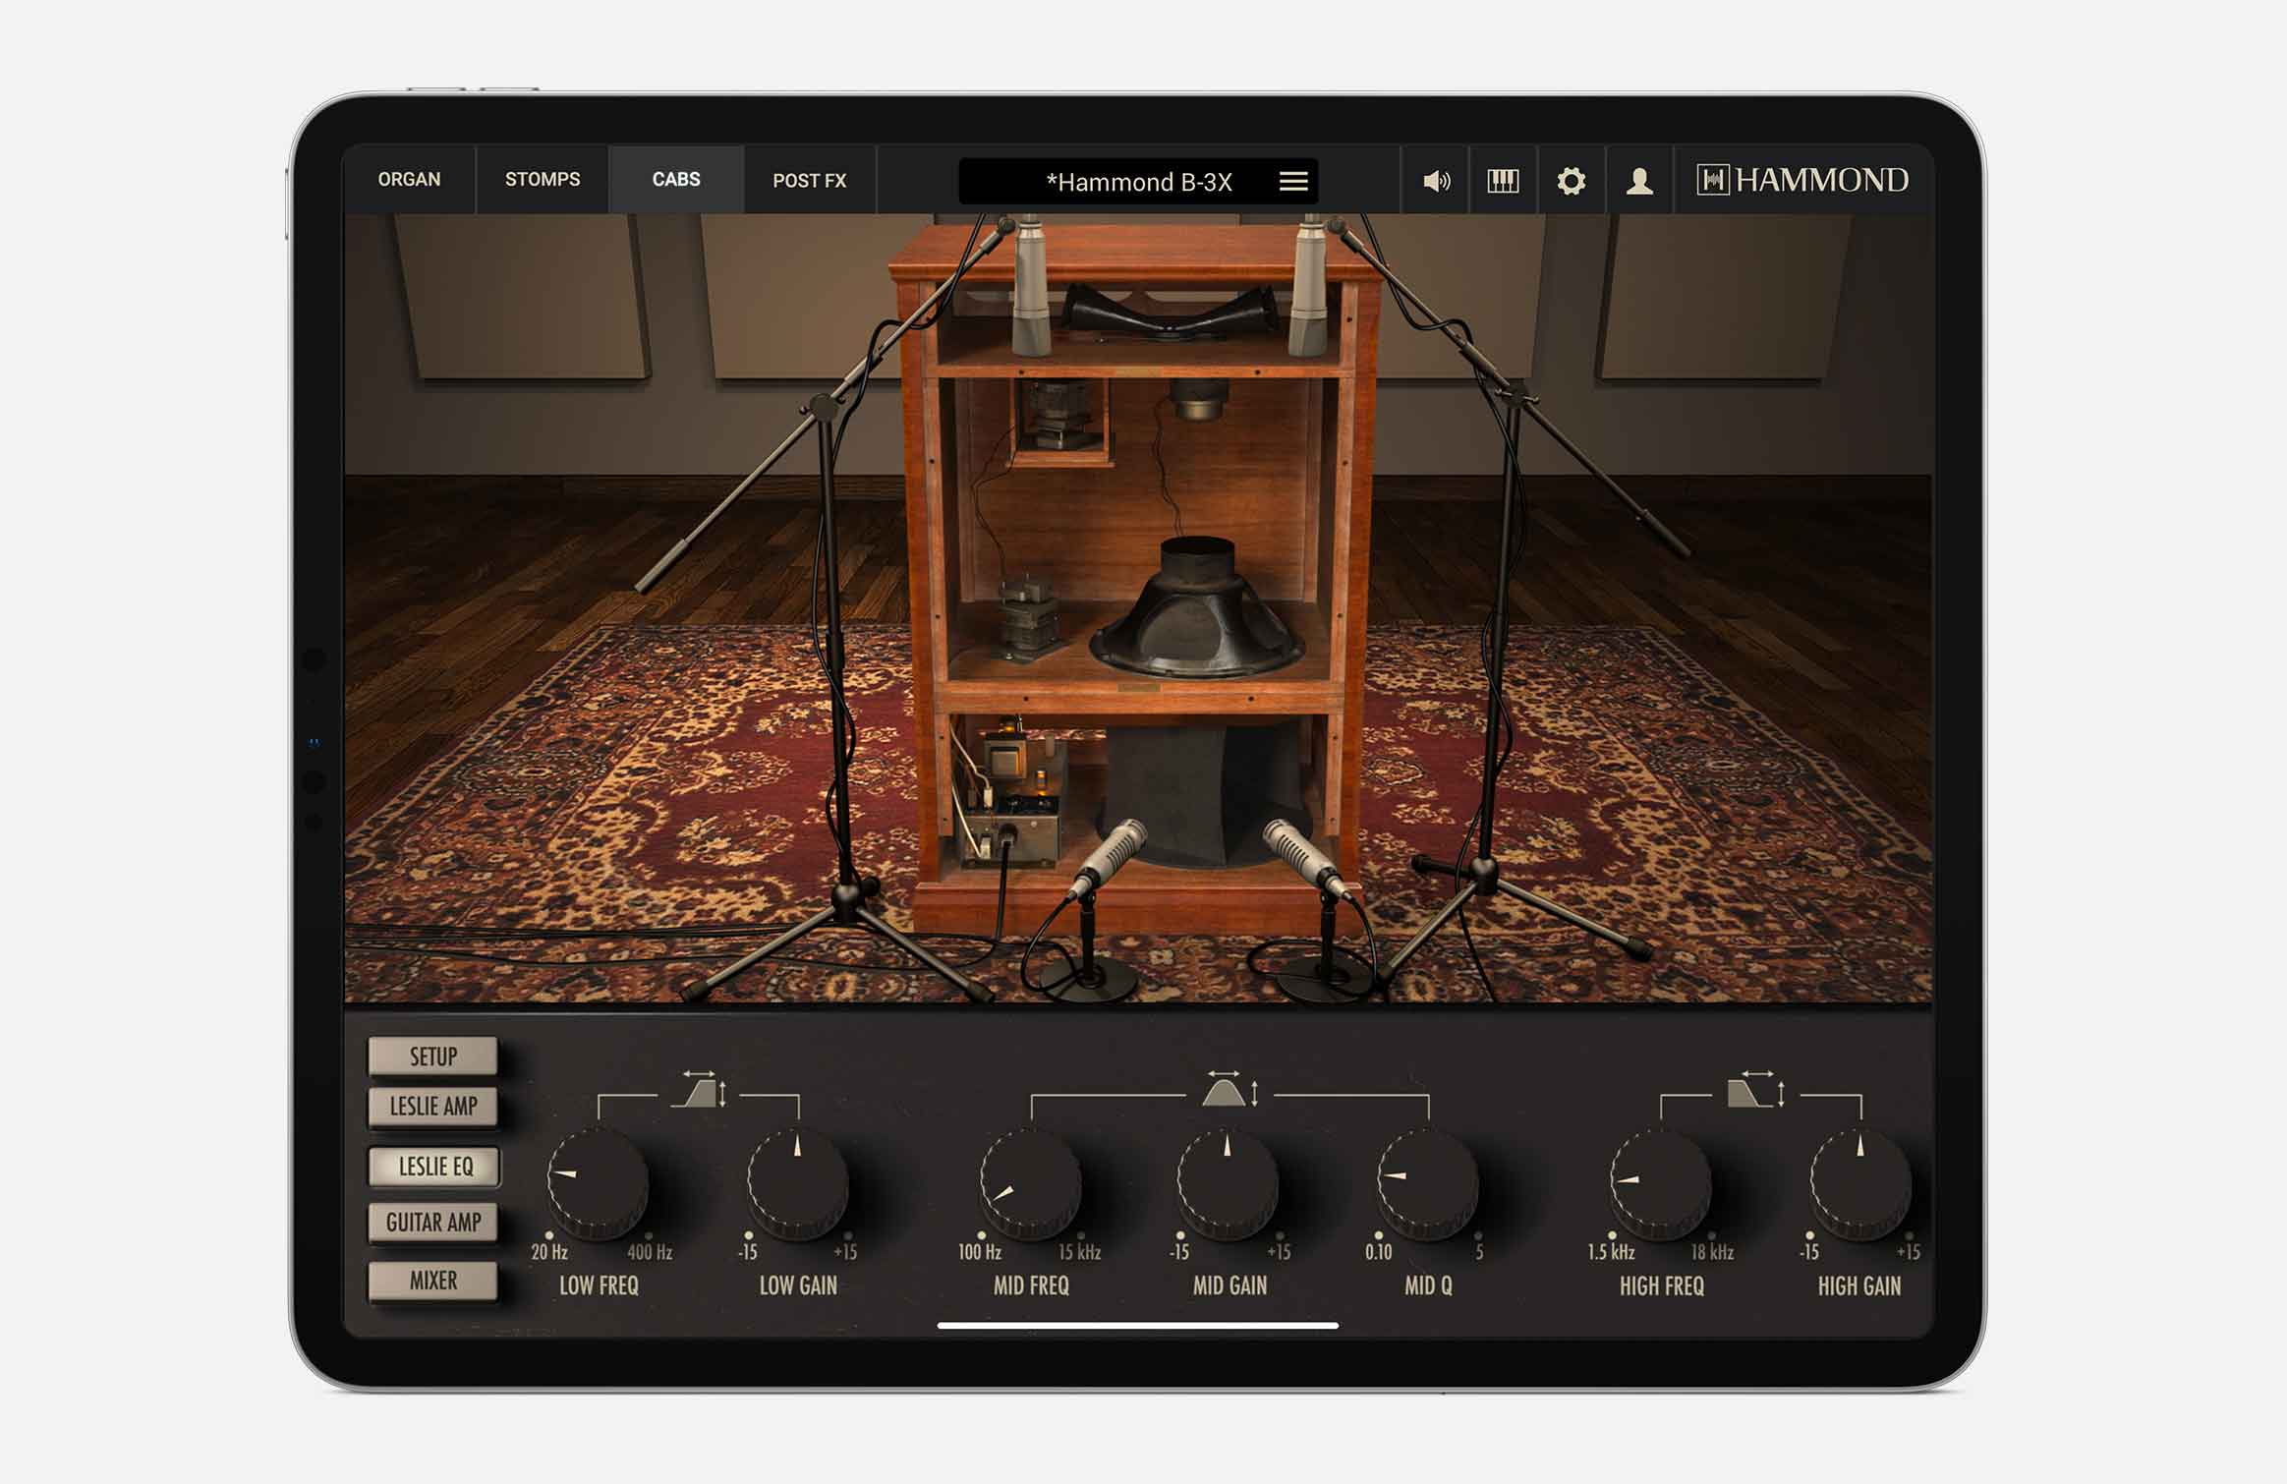This screenshot has height=1484, width=2287.
Task: Select the POST FX tab
Action: (x=814, y=182)
